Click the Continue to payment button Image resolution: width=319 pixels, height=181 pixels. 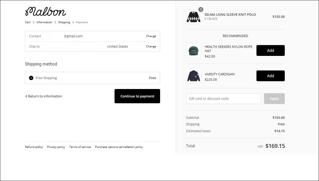tap(137, 96)
